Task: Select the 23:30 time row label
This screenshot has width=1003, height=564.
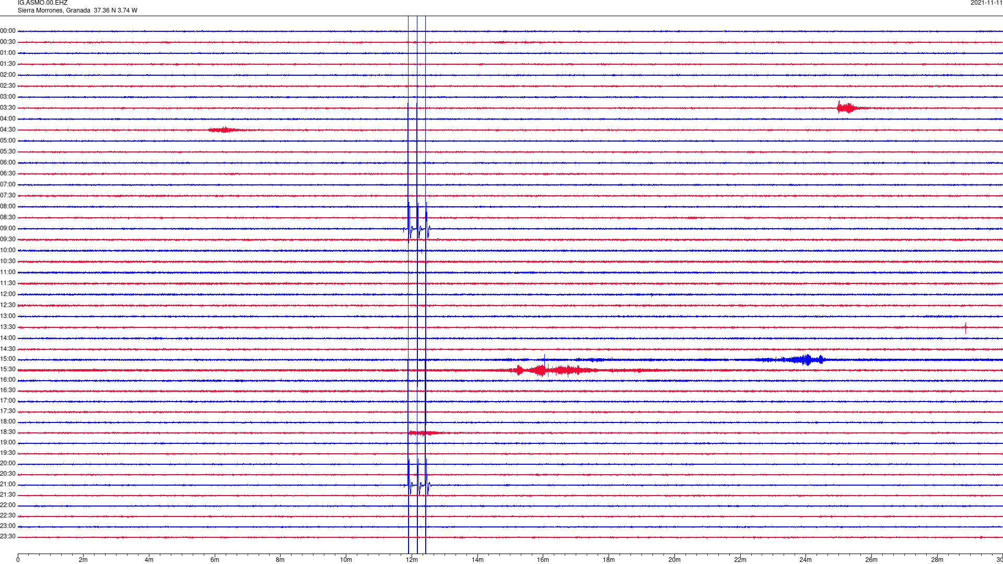Action: (8, 536)
